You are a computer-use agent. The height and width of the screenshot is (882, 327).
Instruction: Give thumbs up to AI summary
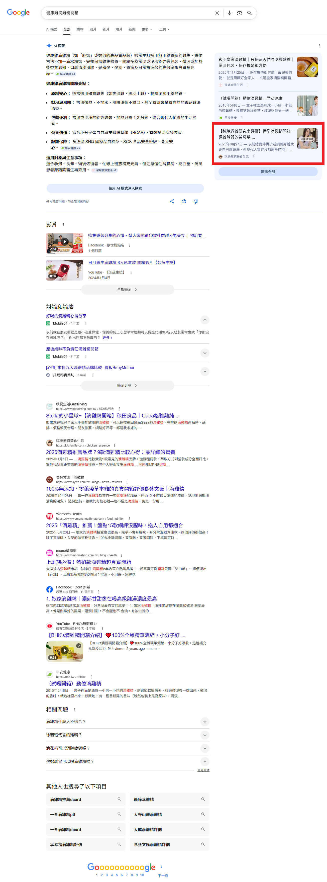[184, 201]
